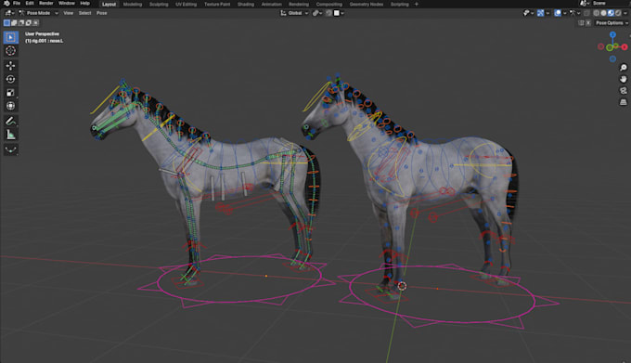
Task: Switch to rendered viewport shading
Action: (x=619, y=13)
